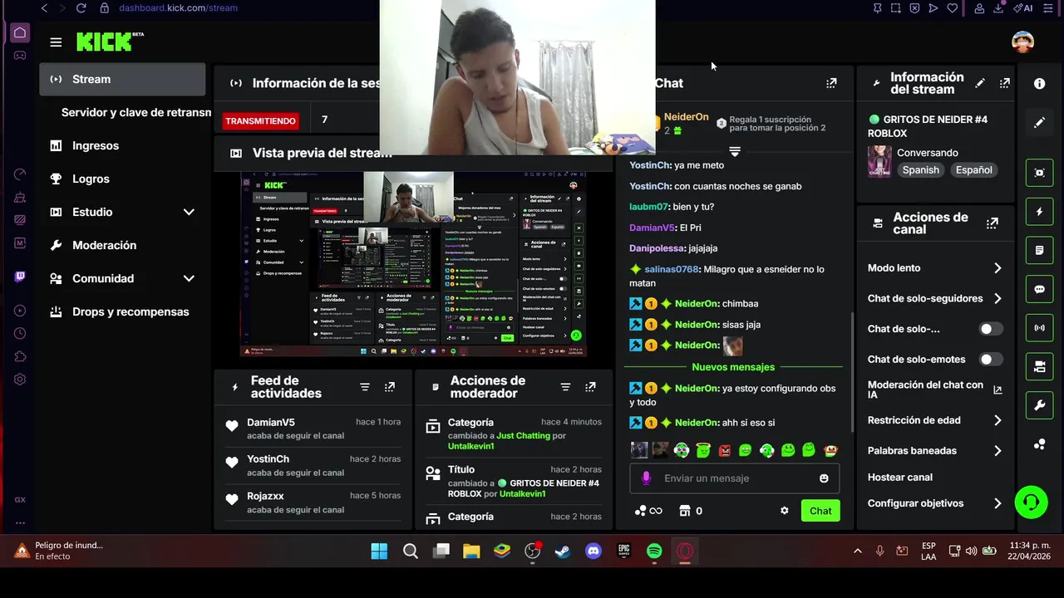The height and width of the screenshot is (598, 1064).
Task: Open the hamburger menu beside the Kick logo
Action: point(56,42)
